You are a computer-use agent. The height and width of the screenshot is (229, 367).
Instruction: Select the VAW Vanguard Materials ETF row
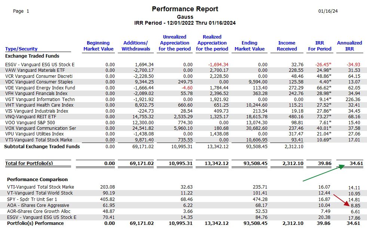[184, 70]
